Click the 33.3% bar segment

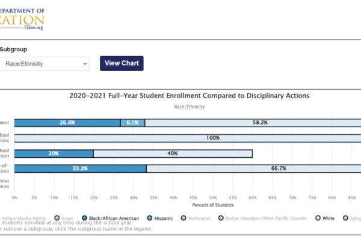[x=80, y=169]
